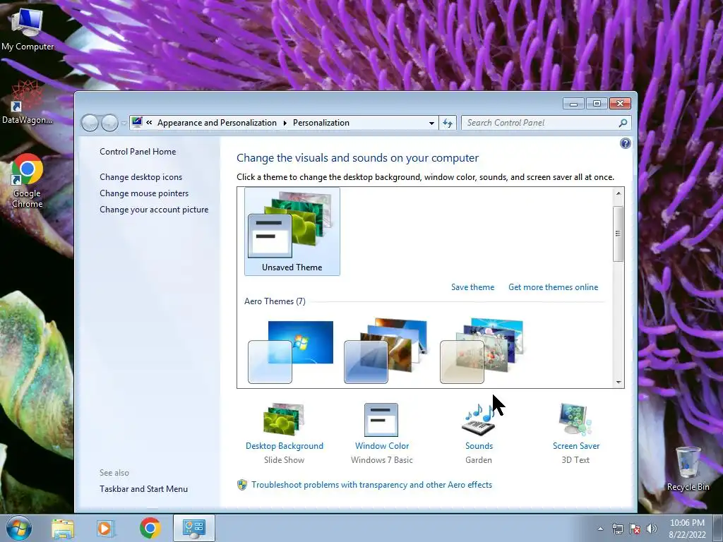Image resolution: width=723 pixels, height=542 pixels.
Task: Open Troubleshoot problems with transparency link
Action: pyautogui.click(x=371, y=485)
